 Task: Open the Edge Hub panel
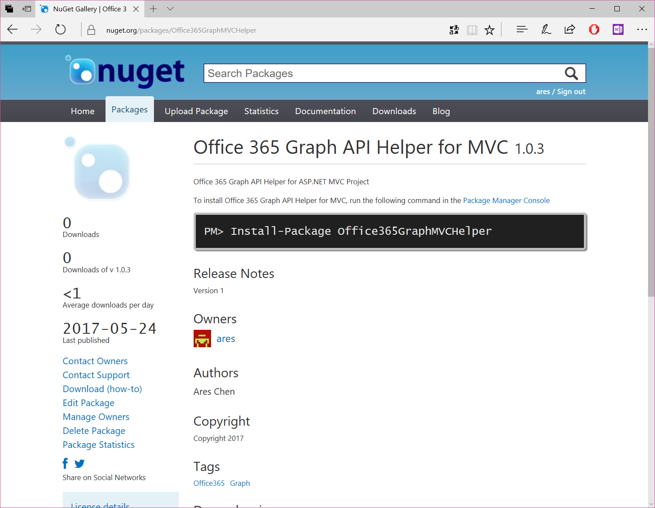522,30
